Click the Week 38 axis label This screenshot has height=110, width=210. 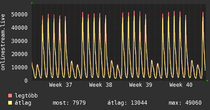point(101,85)
